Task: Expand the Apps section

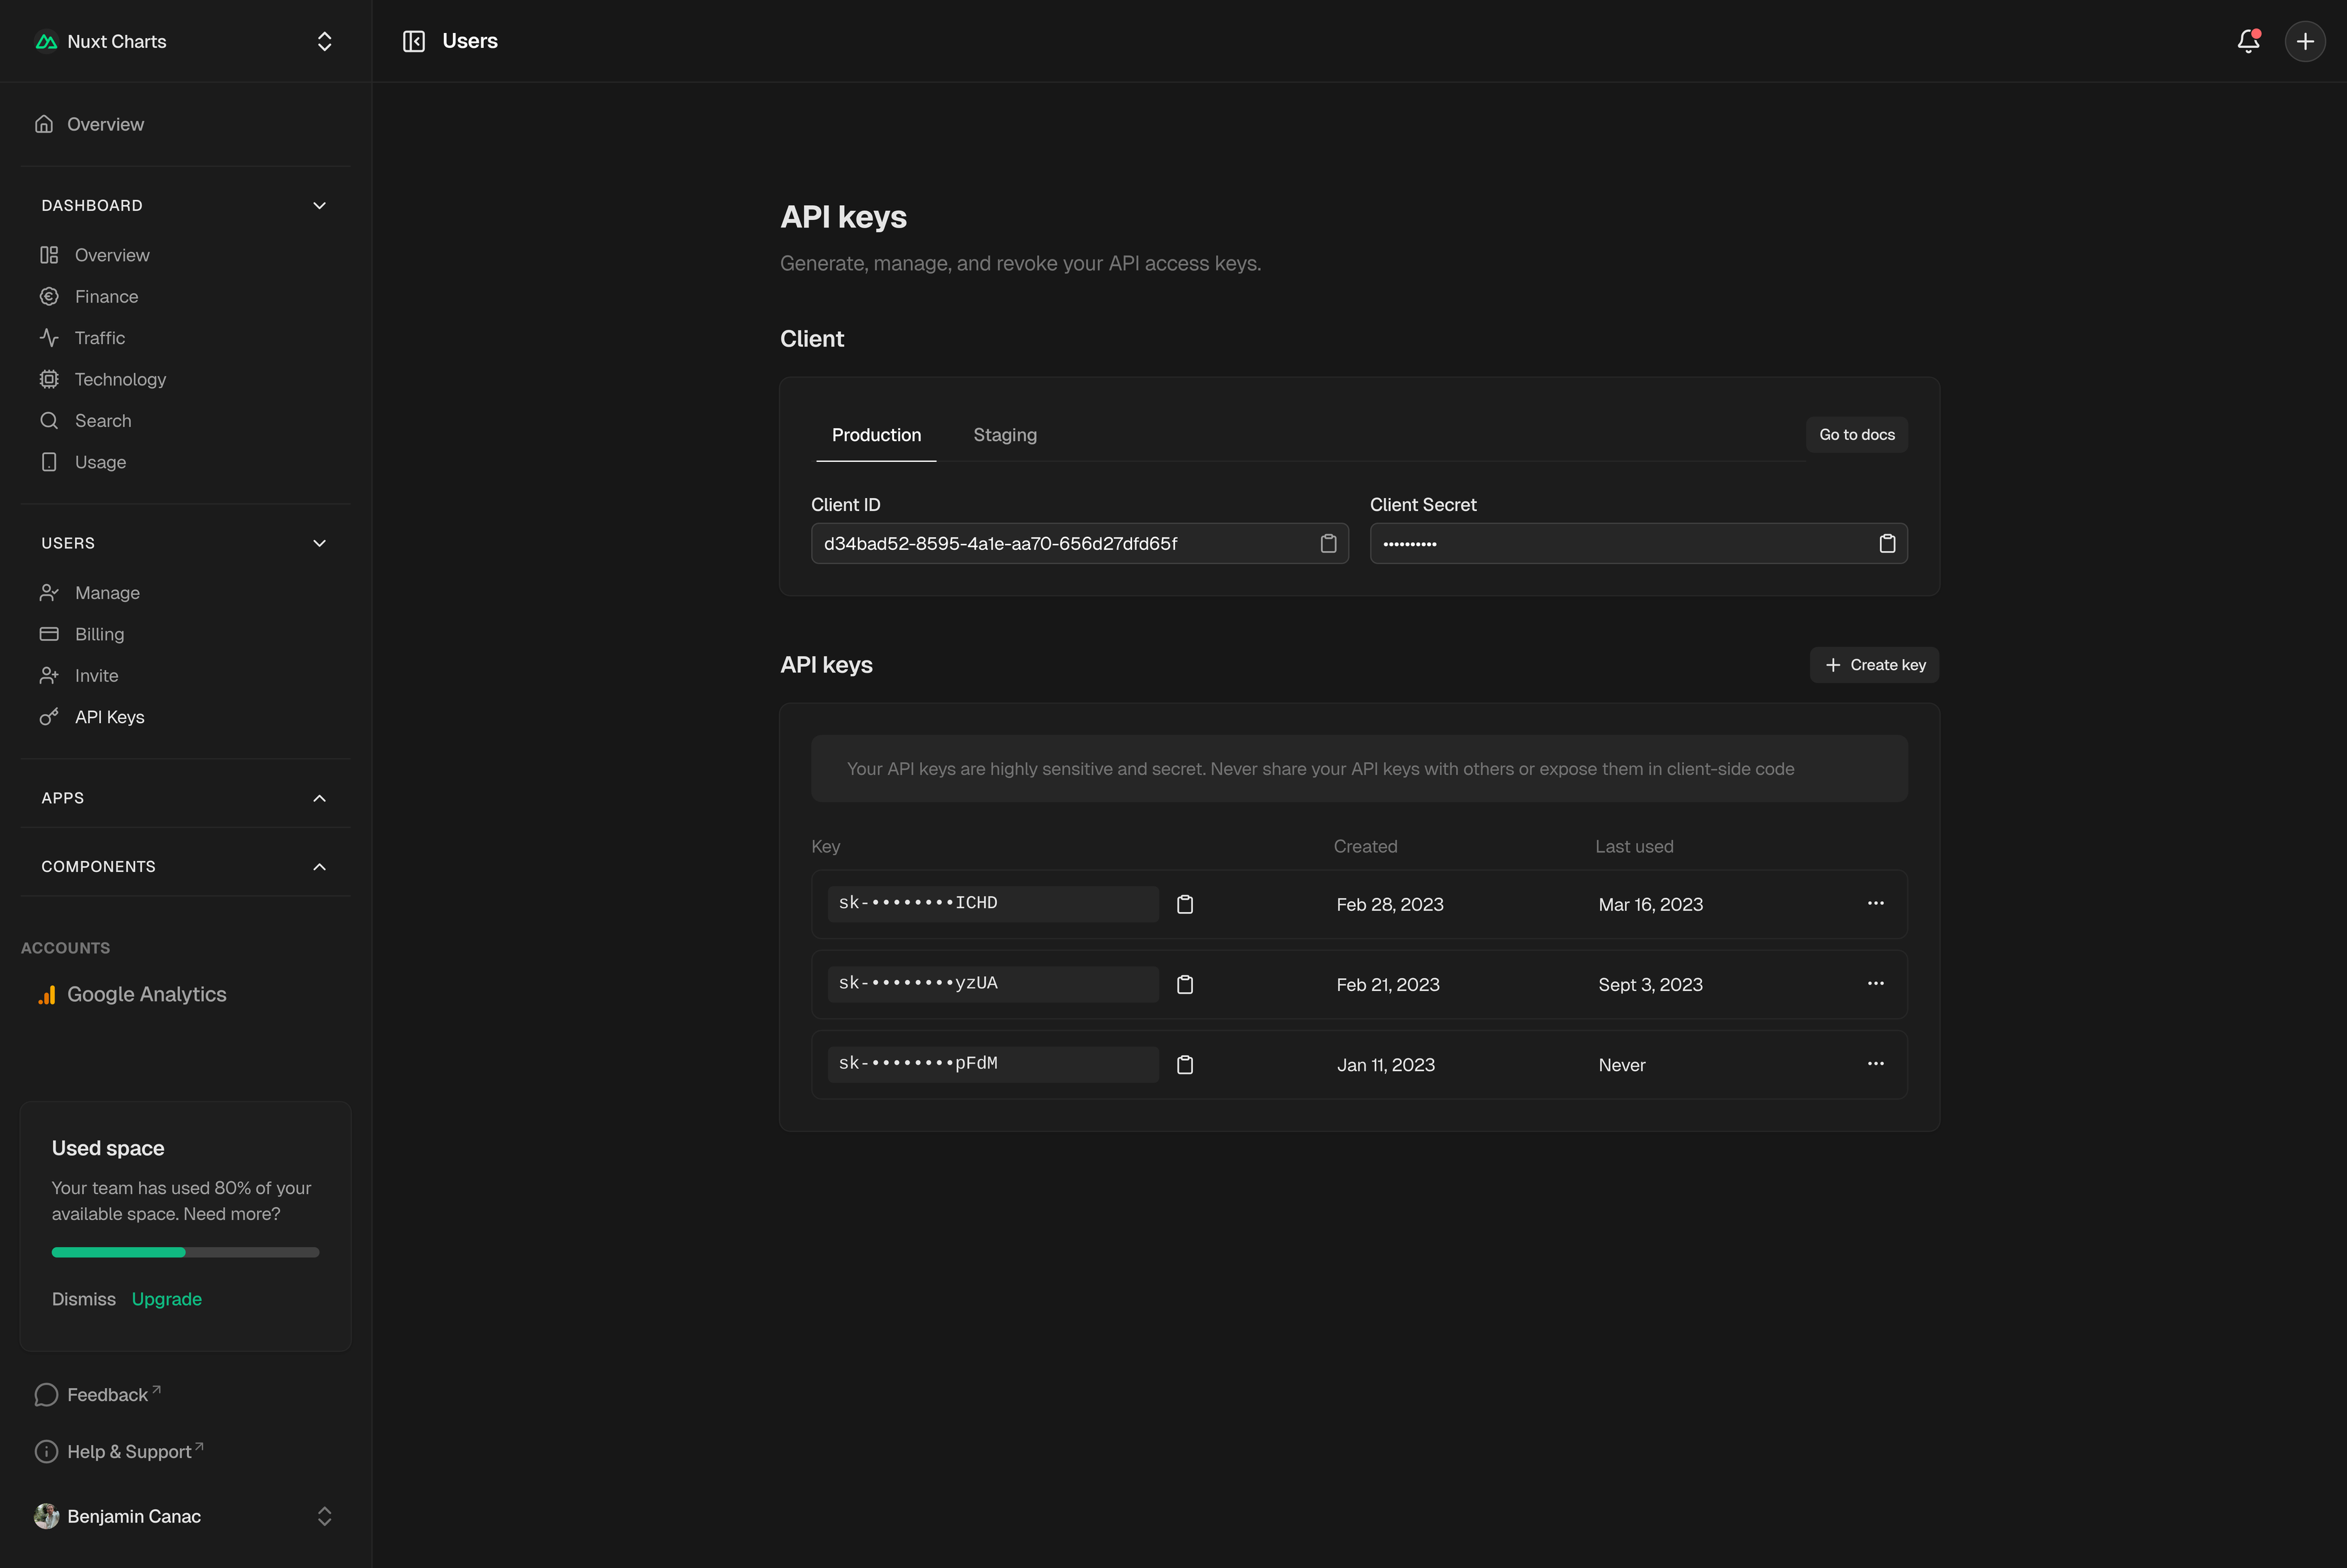Action: pos(319,798)
